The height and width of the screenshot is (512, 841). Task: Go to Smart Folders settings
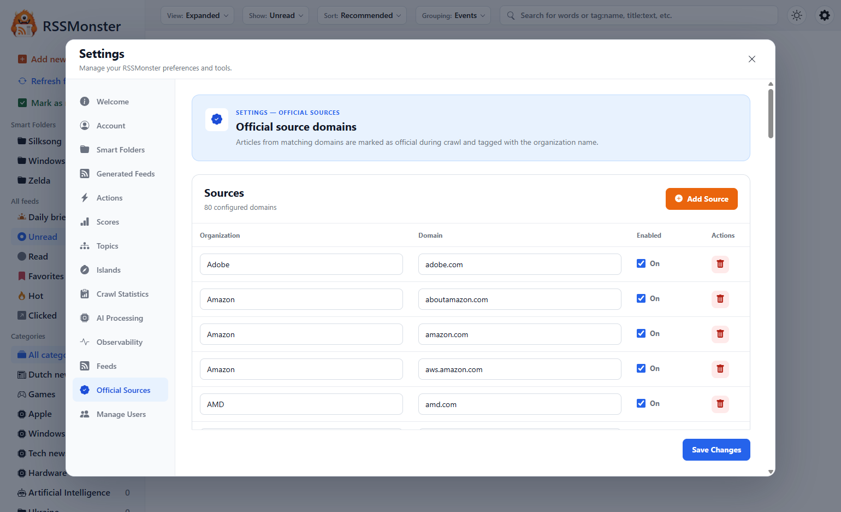[x=120, y=150]
